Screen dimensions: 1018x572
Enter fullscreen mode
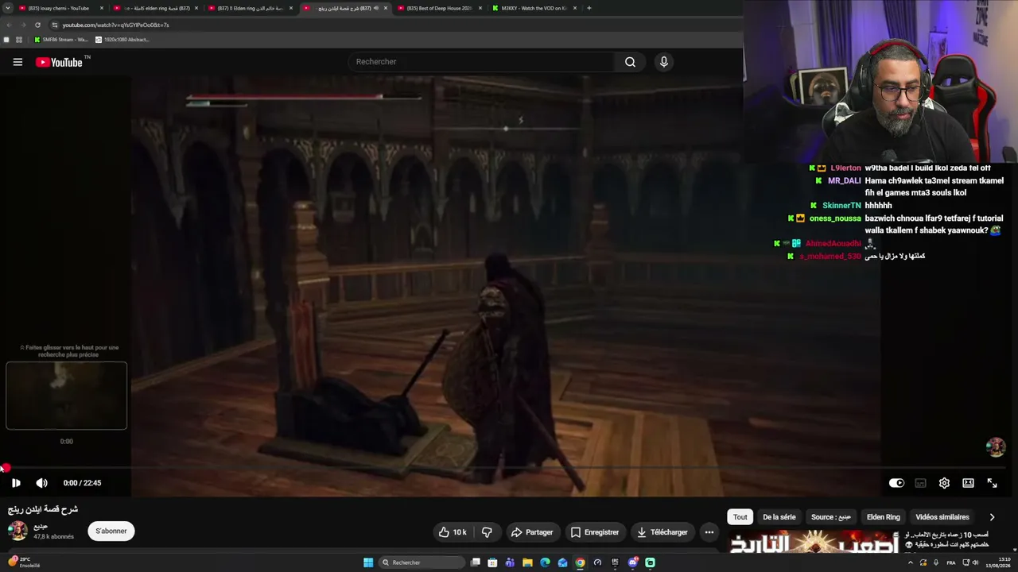coord(992,483)
